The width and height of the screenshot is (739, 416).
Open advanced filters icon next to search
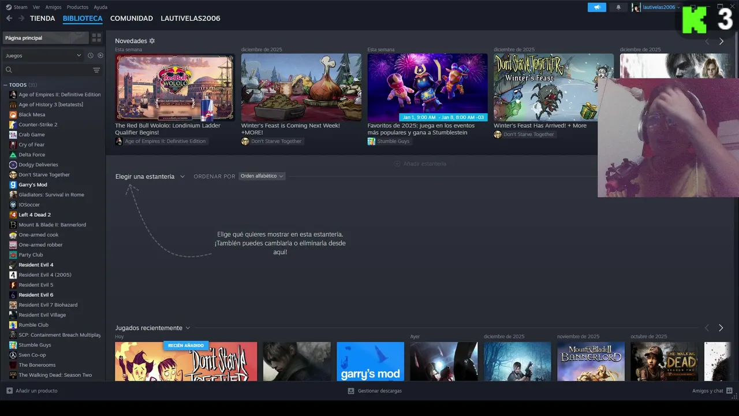96,70
